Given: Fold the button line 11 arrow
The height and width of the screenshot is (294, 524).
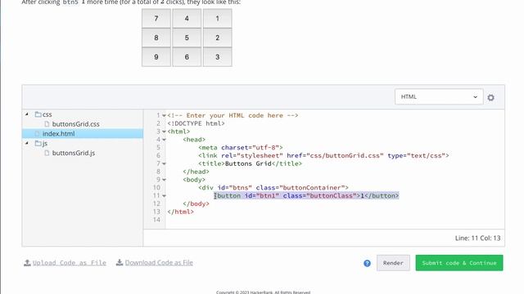Looking at the screenshot, I should pyautogui.click(x=164, y=196).
